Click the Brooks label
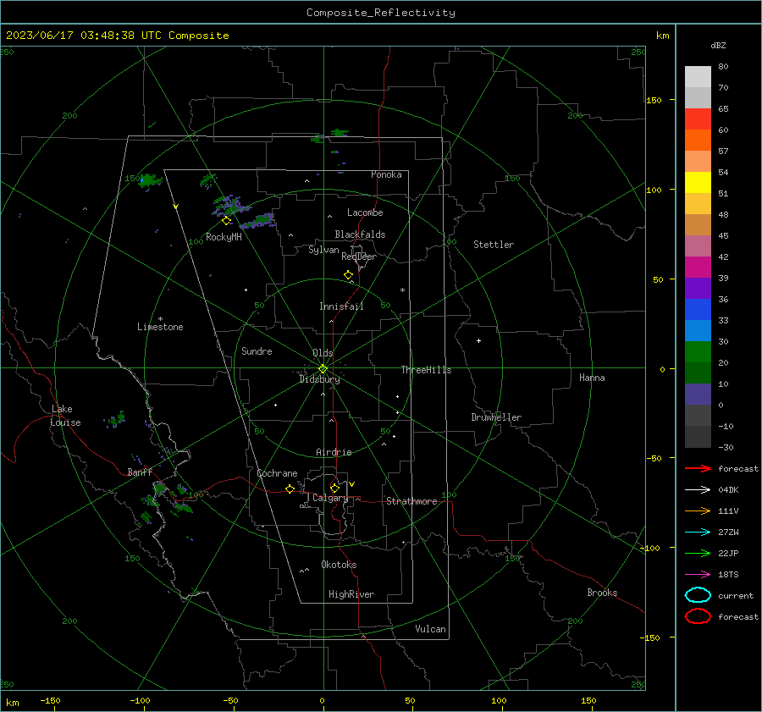The height and width of the screenshot is (712, 762). [x=602, y=593]
